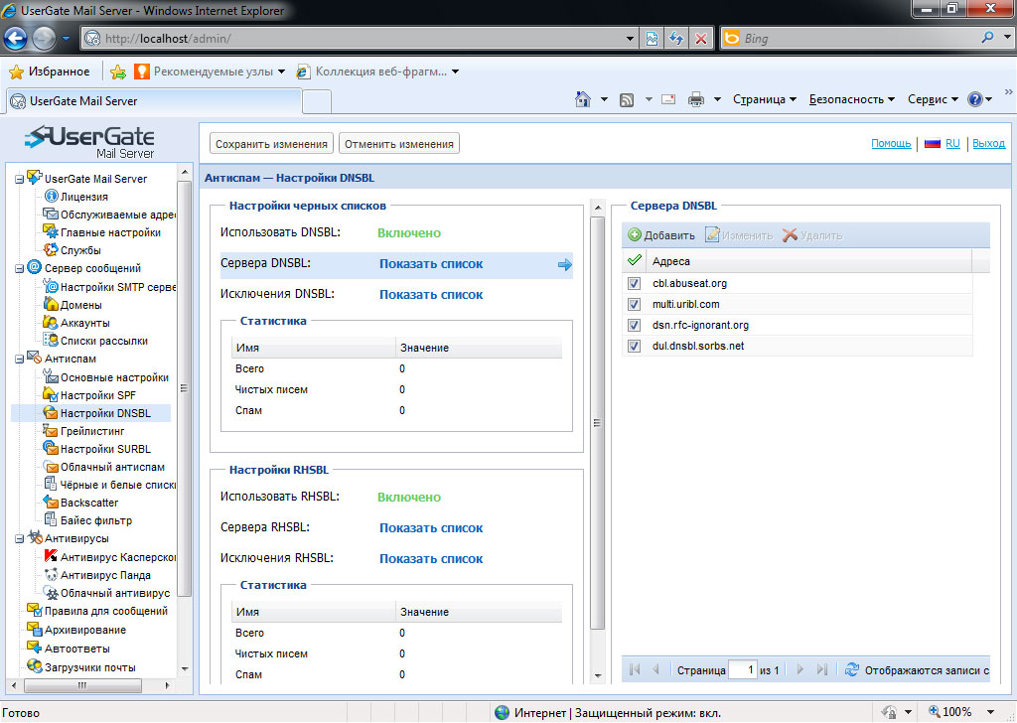Toggle the multi.uribl.com checkbox
This screenshot has height=723, width=1017.
[635, 304]
